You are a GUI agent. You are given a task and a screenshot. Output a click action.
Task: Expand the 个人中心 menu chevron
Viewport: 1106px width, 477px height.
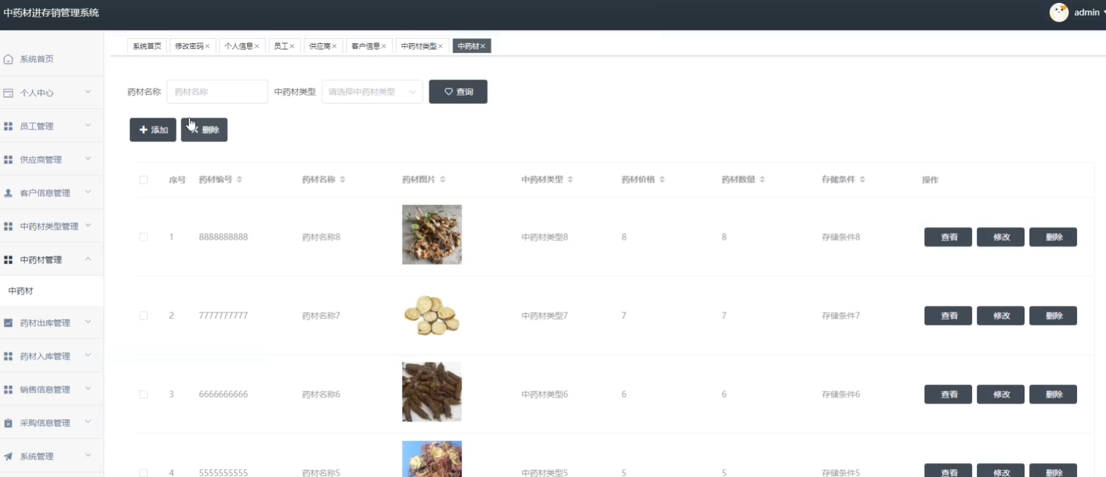tap(88, 92)
